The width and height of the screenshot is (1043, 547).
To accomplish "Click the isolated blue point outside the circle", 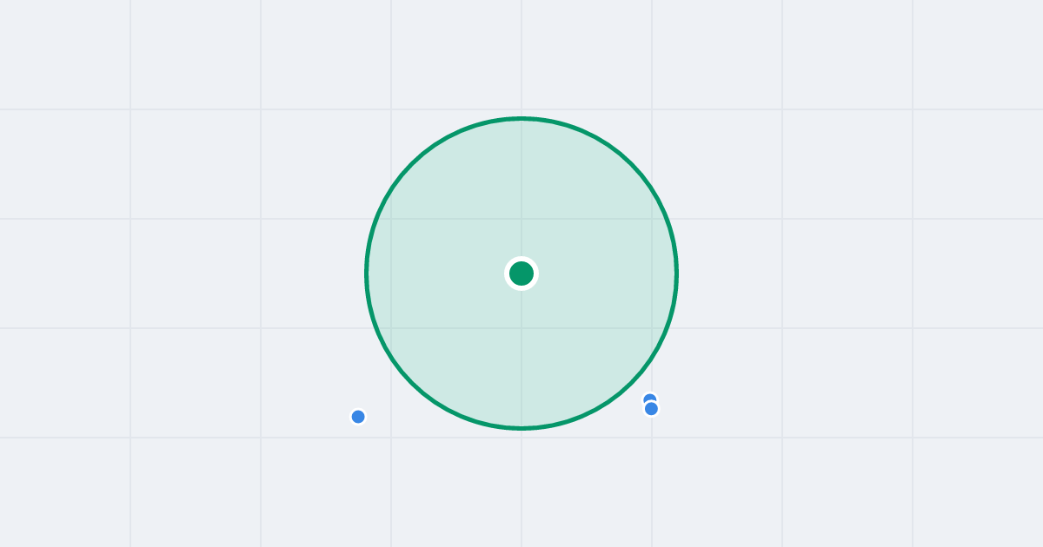I will (x=358, y=417).
